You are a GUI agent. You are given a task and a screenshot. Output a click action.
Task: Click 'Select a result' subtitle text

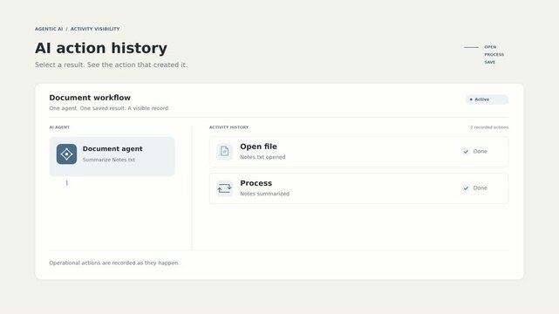pos(111,65)
